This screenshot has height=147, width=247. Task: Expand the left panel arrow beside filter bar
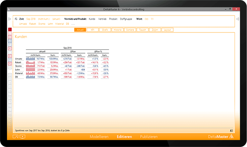tap(10, 19)
